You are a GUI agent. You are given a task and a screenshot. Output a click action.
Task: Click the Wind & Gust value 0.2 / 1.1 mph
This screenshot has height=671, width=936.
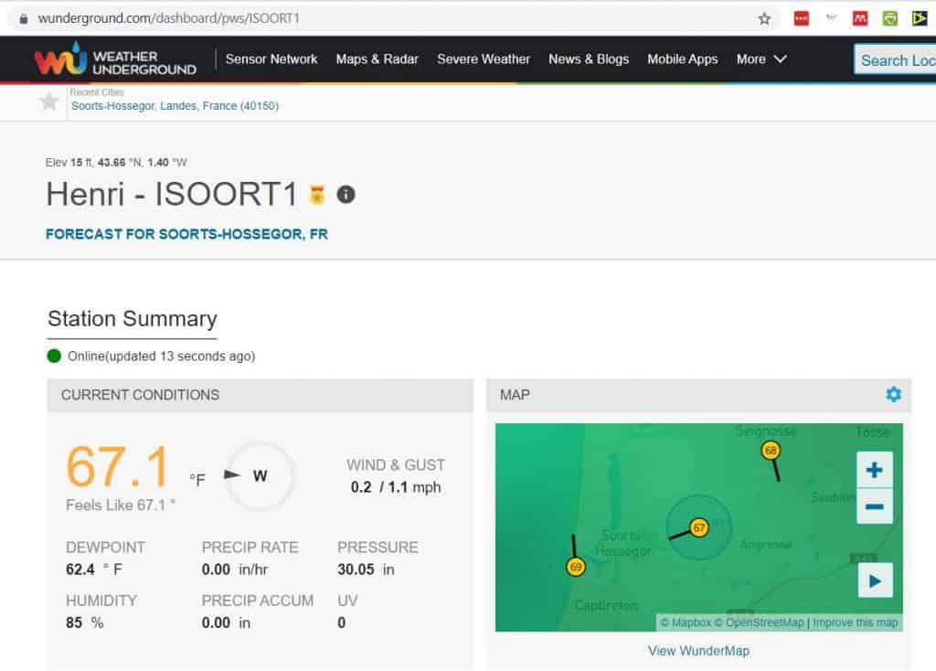click(396, 487)
